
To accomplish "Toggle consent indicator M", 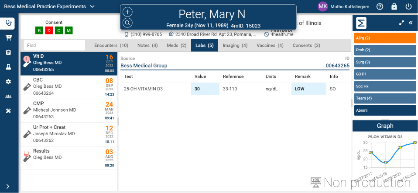I will 69,30.
